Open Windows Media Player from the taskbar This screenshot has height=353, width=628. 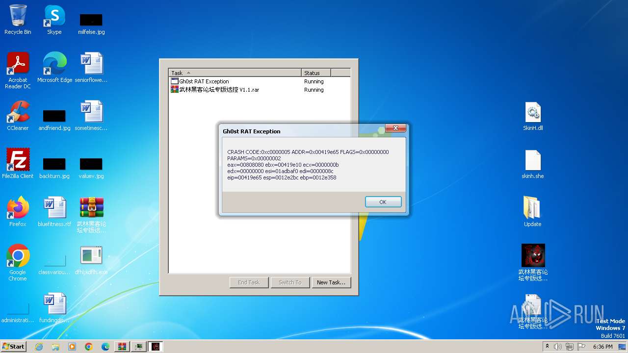(x=72, y=347)
